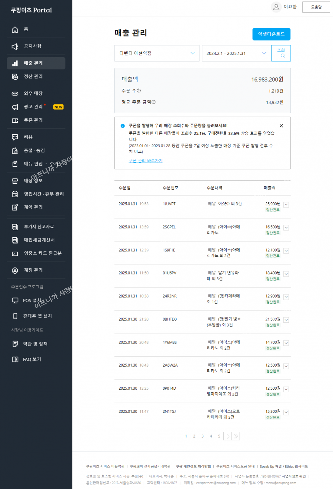The image size is (333, 489).
Task: Click the 조회 search button
Action: (281, 53)
